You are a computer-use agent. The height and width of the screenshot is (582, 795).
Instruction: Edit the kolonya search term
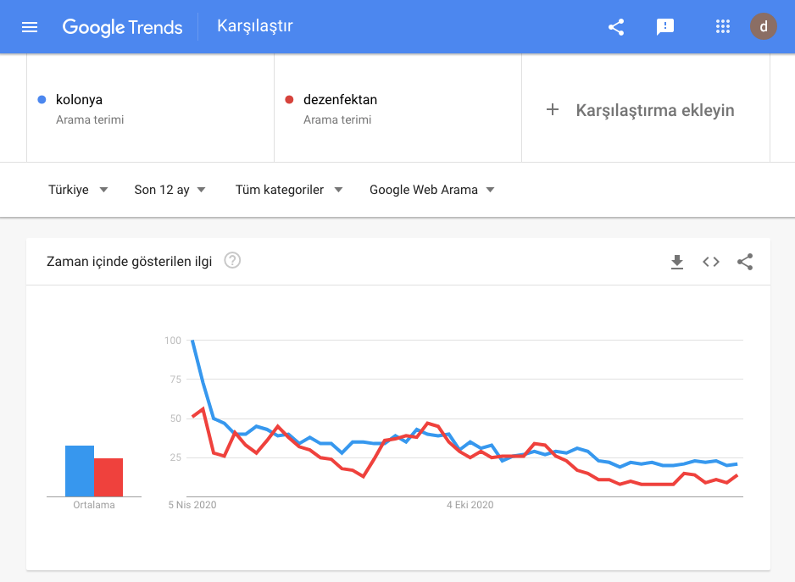pyautogui.click(x=80, y=100)
